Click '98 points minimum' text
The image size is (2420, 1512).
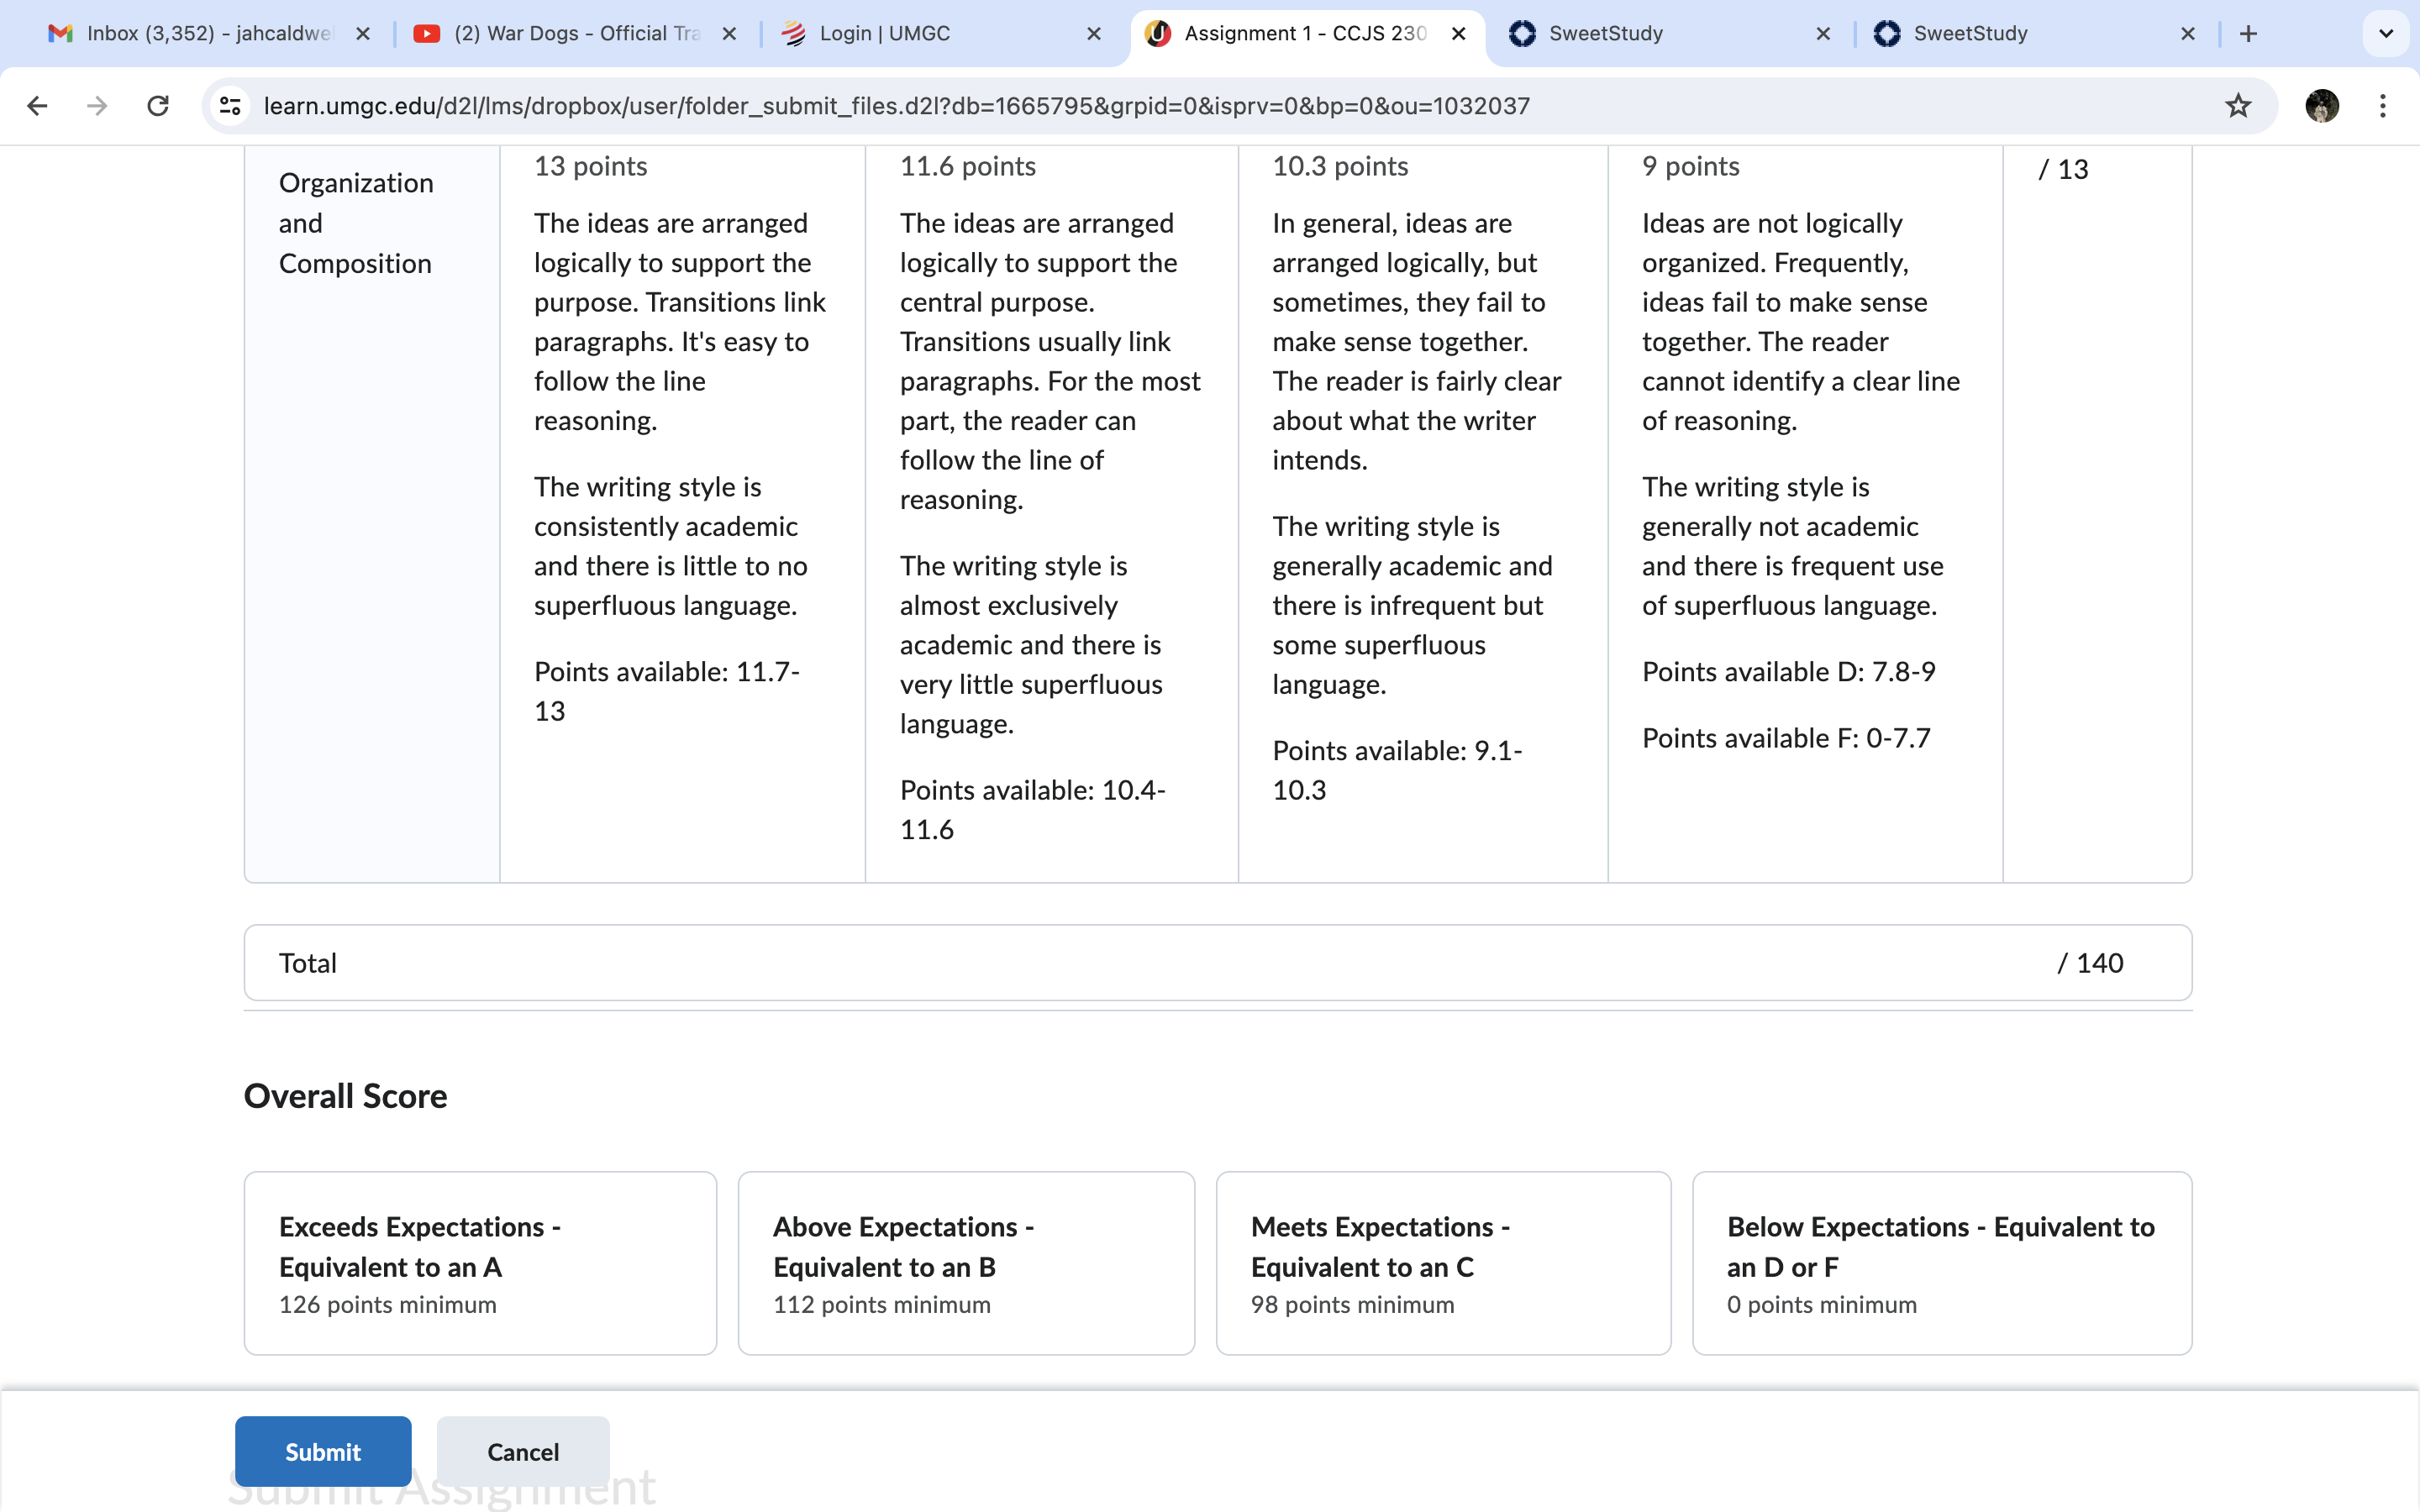click(x=1353, y=1304)
